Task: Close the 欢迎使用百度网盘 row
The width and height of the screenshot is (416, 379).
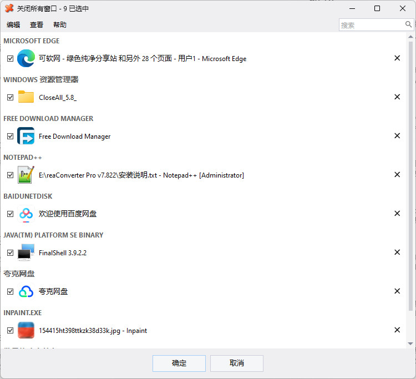Action: point(397,214)
